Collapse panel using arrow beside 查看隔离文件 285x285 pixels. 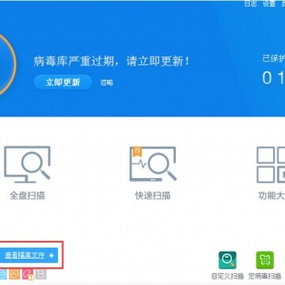coord(51,255)
